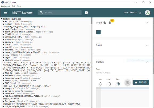
Task: Expand the revspace topic node
Action: [x=3, y=88]
